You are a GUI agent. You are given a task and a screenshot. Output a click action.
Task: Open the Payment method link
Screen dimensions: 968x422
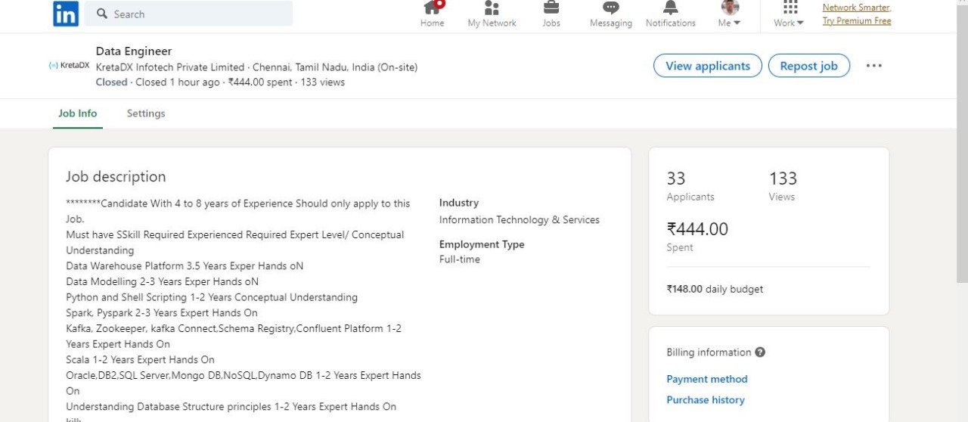click(706, 379)
